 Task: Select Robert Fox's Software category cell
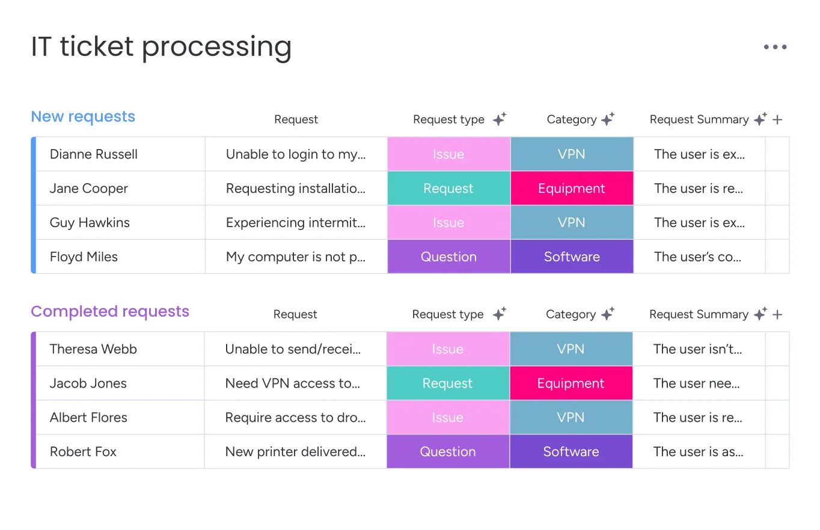click(571, 451)
